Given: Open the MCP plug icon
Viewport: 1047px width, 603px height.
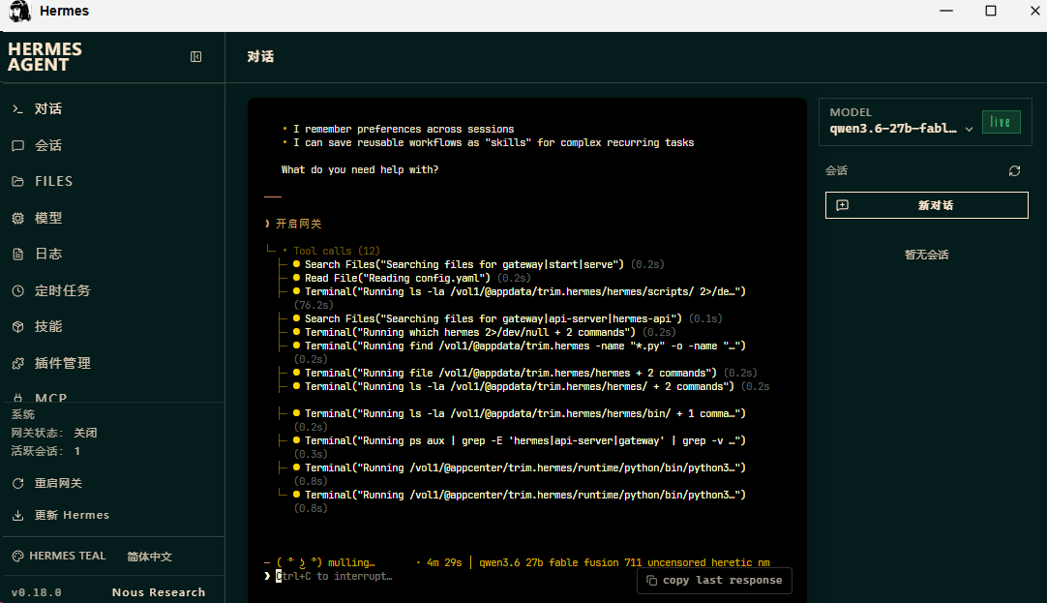Looking at the screenshot, I should [18, 398].
